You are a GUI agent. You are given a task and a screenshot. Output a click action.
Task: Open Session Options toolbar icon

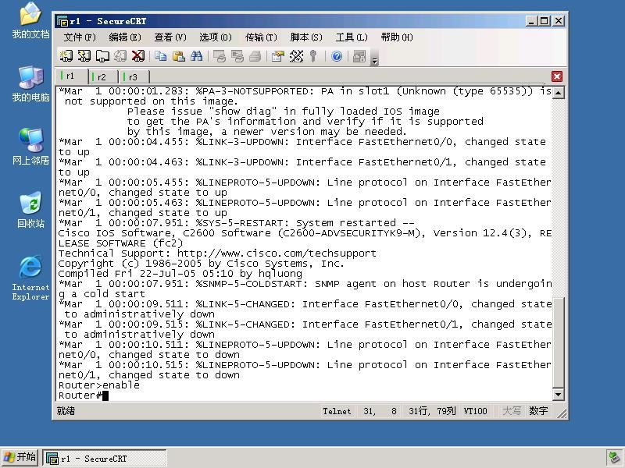tap(278, 56)
